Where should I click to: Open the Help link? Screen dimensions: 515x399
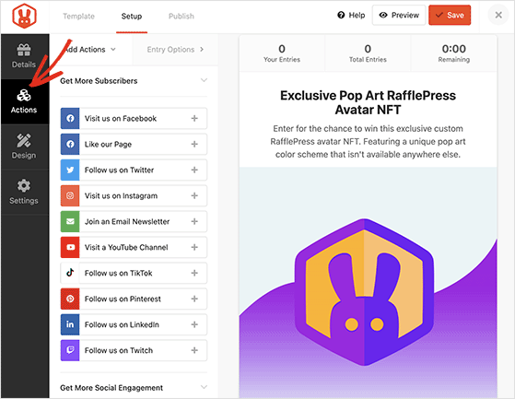click(x=351, y=15)
